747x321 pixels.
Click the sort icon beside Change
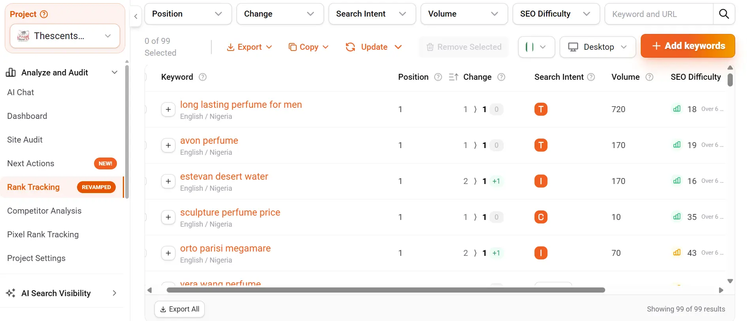click(453, 77)
